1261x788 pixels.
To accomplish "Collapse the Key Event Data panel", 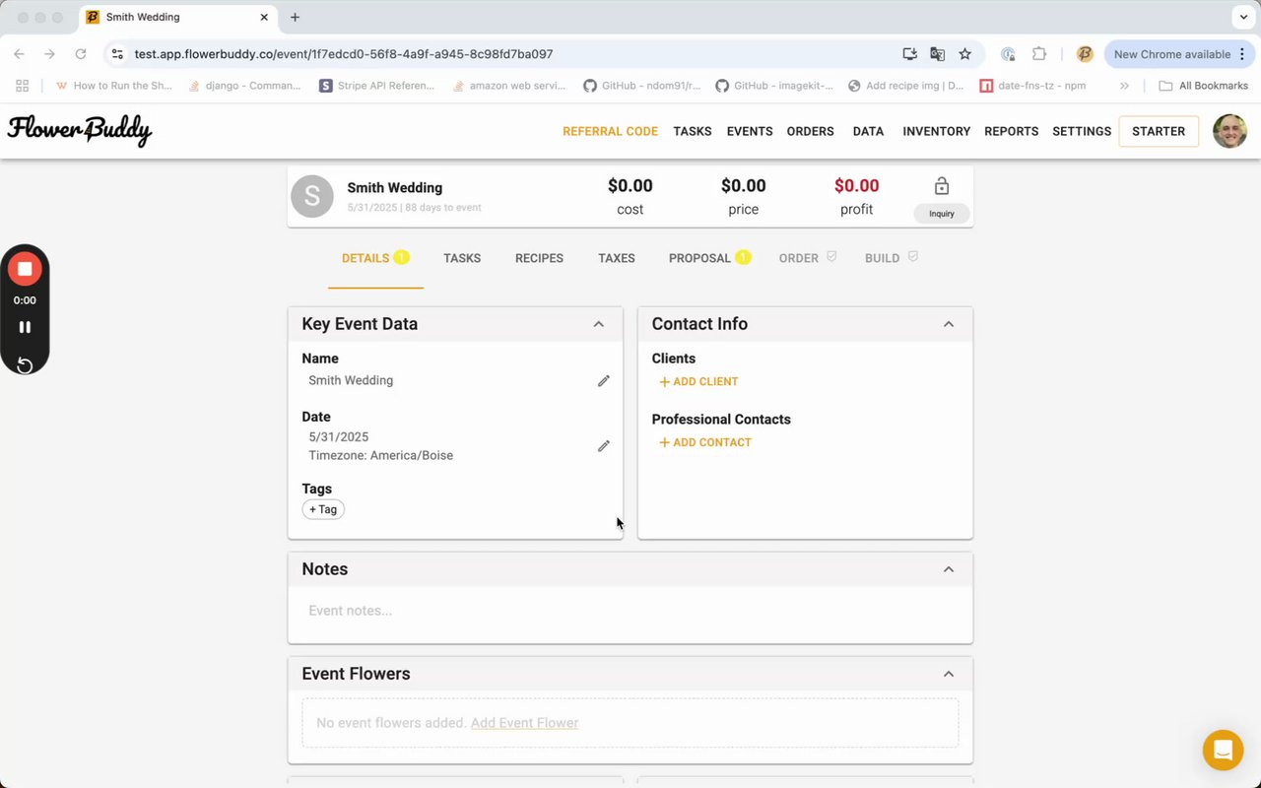I will click(x=598, y=324).
